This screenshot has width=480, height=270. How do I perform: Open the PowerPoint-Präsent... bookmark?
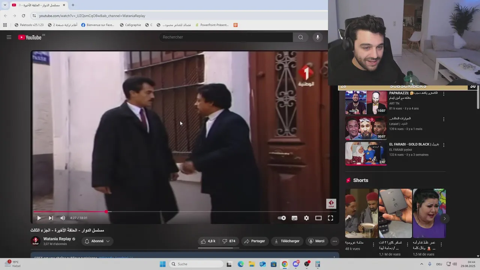tap(211, 25)
